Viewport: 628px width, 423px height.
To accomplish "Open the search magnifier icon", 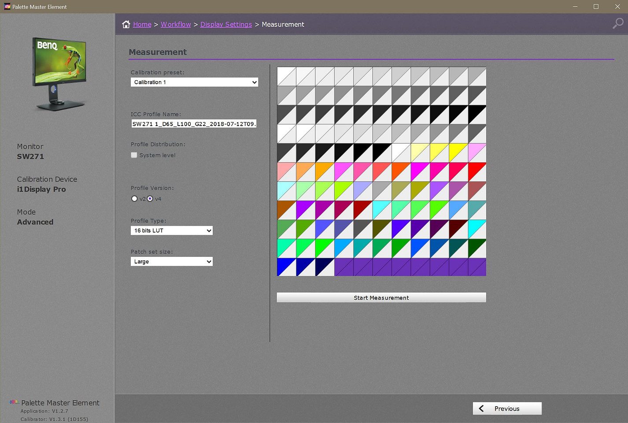I will pyautogui.click(x=618, y=23).
